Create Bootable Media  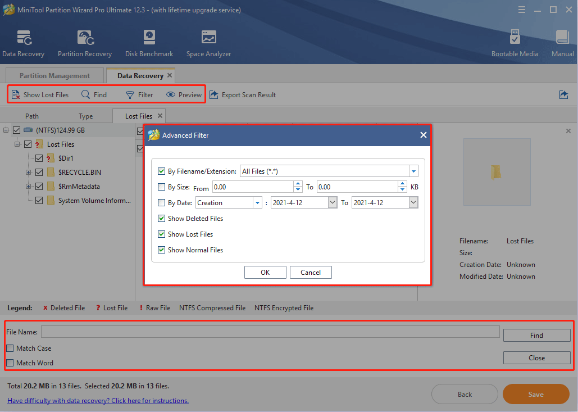[x=515, y=38]
